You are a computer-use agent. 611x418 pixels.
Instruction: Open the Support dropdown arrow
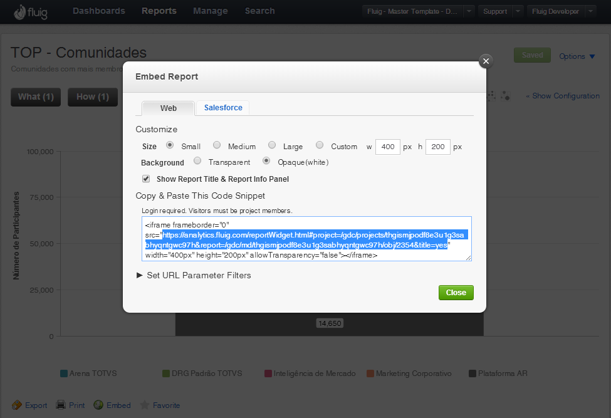coord(518,11)
